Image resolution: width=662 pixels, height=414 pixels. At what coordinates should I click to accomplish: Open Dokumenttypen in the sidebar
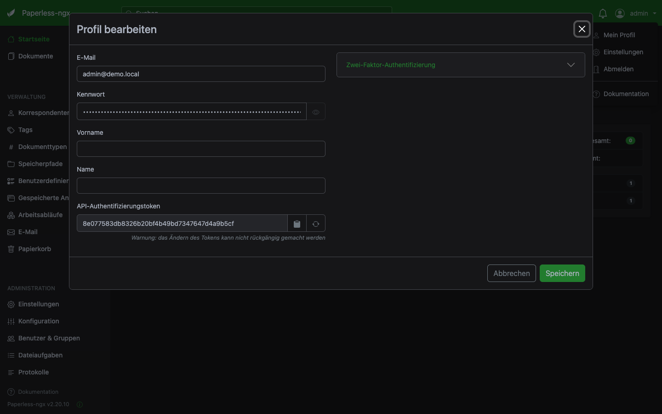coord(42,147)
